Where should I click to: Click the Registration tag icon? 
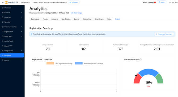point(2,32)
